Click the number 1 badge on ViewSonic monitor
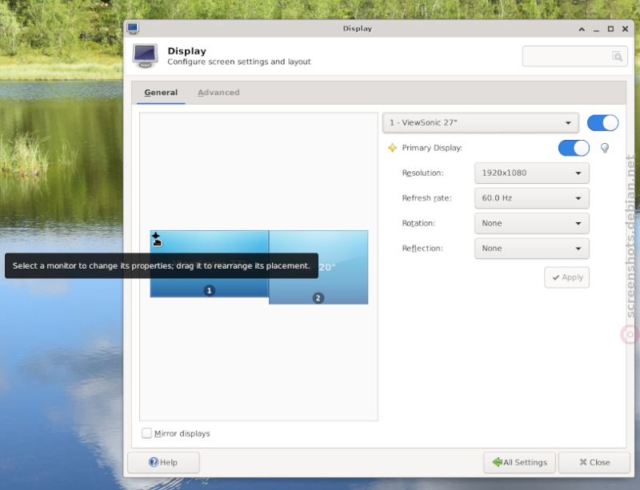 (210, 290)
